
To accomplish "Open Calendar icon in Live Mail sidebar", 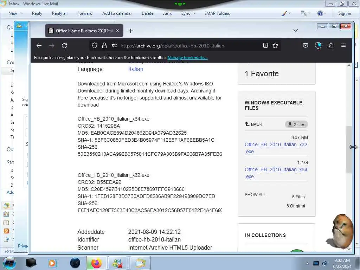I will pyautogui.click(x=6, y=214).
